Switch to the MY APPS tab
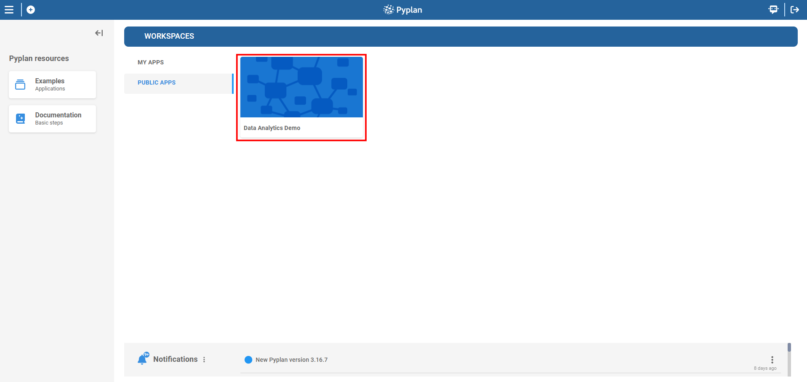The width and height of the screenshot is (807, 382). (x=151, y=62)
